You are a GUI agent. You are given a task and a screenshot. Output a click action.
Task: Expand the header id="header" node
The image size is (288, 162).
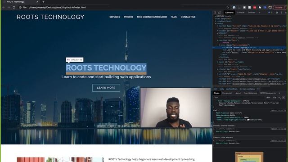(218, 31)
